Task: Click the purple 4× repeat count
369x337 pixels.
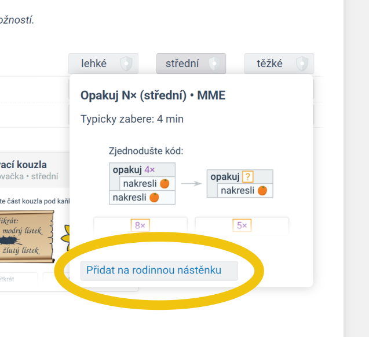Action: coord(149,170)
